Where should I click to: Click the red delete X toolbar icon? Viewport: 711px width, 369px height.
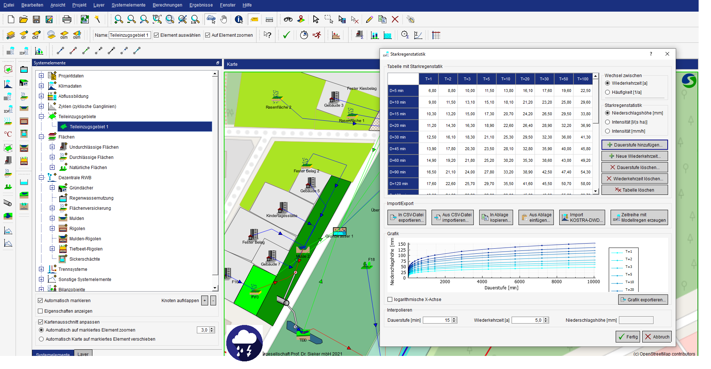tap(395, 20)
